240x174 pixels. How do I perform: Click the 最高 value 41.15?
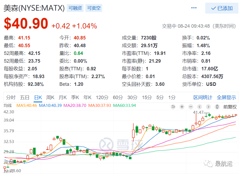24,38
